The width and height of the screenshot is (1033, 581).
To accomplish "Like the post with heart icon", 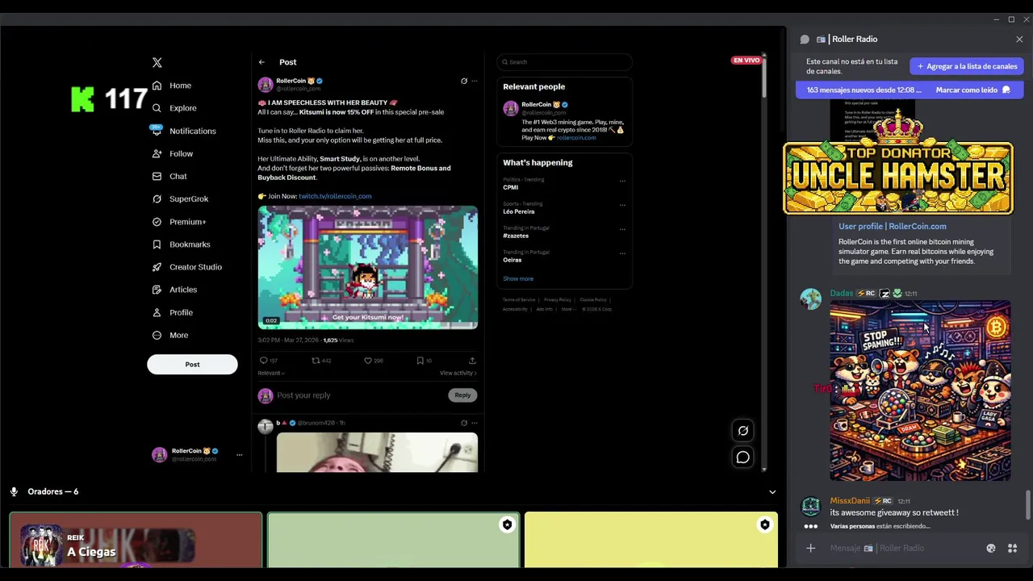I will [368, 361].
